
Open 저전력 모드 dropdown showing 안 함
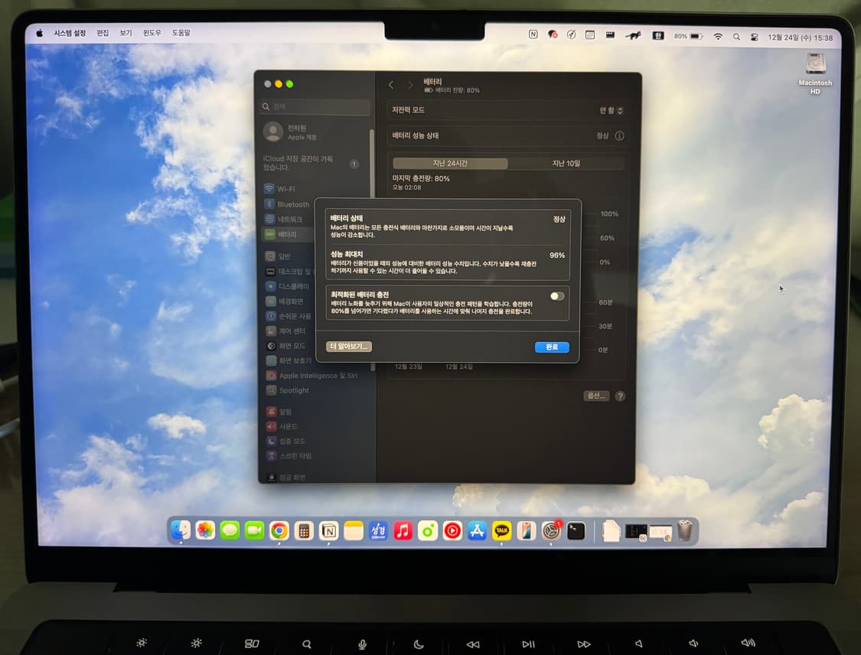point(608,109)
